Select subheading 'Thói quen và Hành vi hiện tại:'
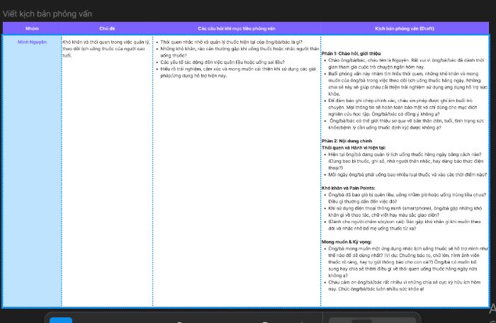 [354, 147]
